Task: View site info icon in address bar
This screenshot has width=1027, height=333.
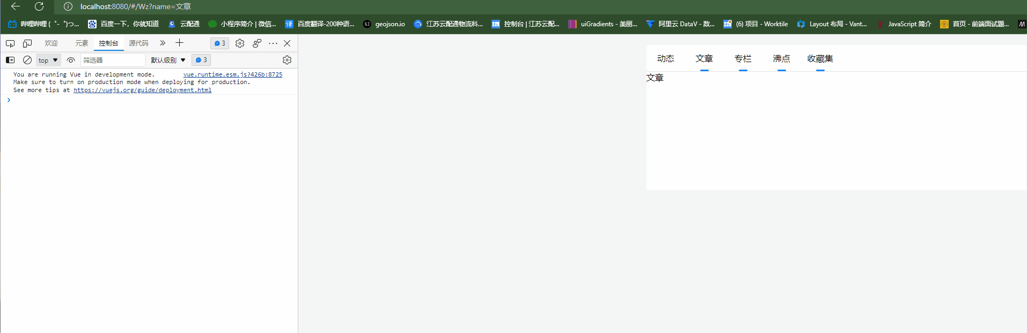Action: click(x=68, y=6)
